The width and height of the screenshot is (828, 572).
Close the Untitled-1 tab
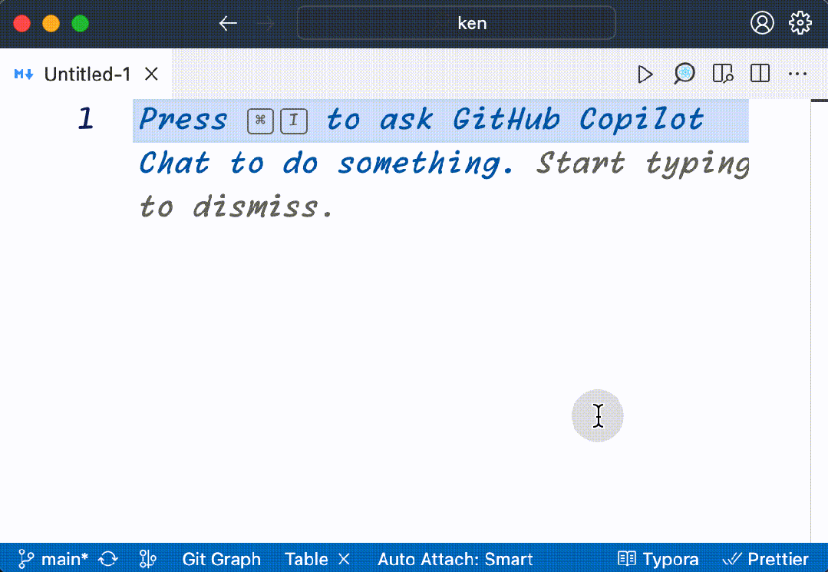point(151,74)
